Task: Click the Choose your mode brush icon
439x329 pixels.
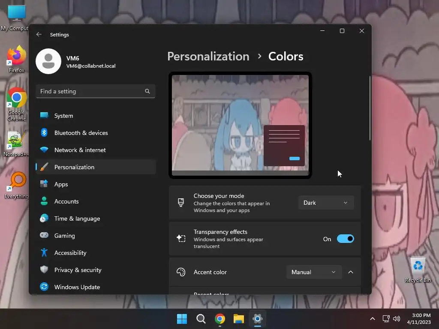Action: [181, 203]
